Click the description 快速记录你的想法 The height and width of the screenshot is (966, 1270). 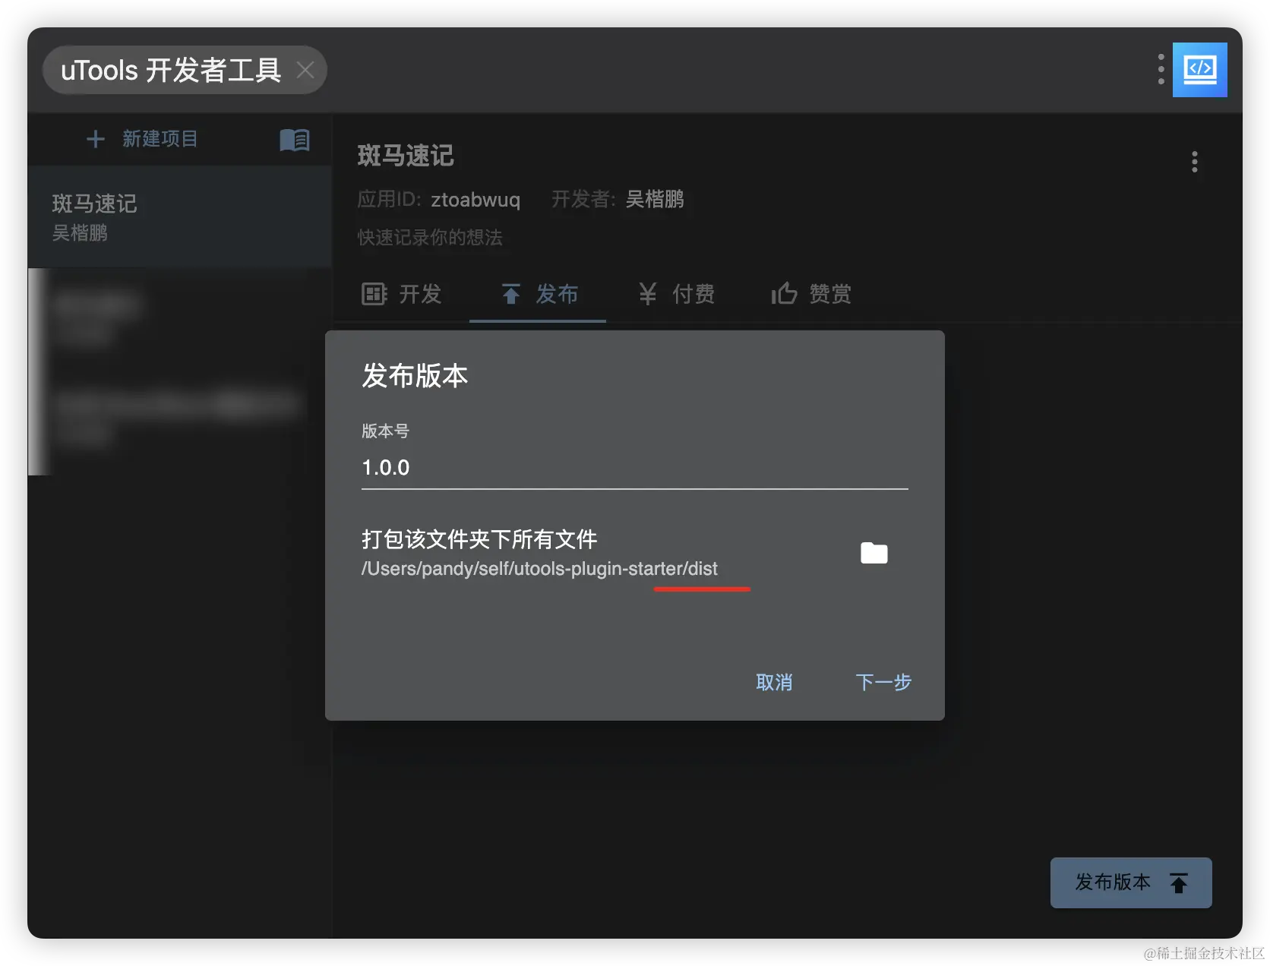[430, 238]
